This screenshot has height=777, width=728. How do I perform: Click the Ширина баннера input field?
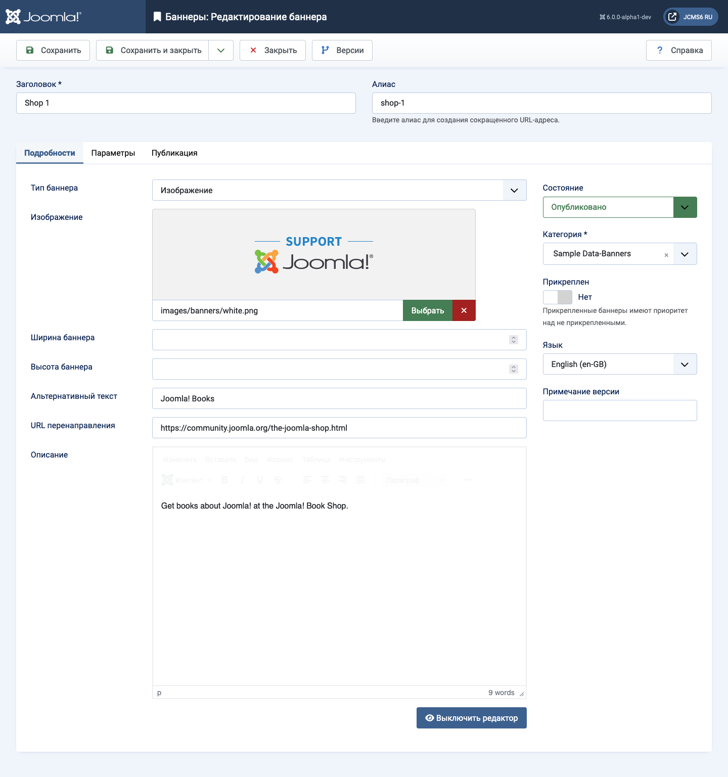point(339,340)
